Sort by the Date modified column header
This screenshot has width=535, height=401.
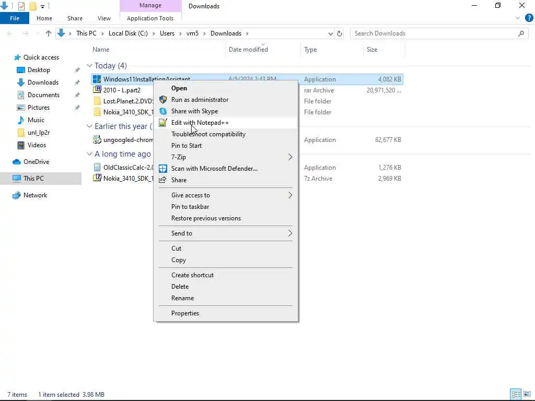pyautogui.click(x=248, y=50)
